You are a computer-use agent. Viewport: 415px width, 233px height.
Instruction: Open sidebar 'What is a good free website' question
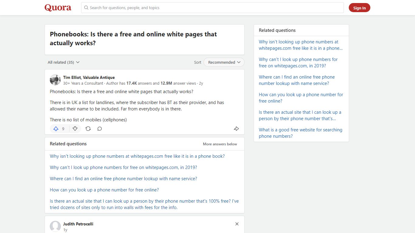pyautogui.click(x=300, y=133)
